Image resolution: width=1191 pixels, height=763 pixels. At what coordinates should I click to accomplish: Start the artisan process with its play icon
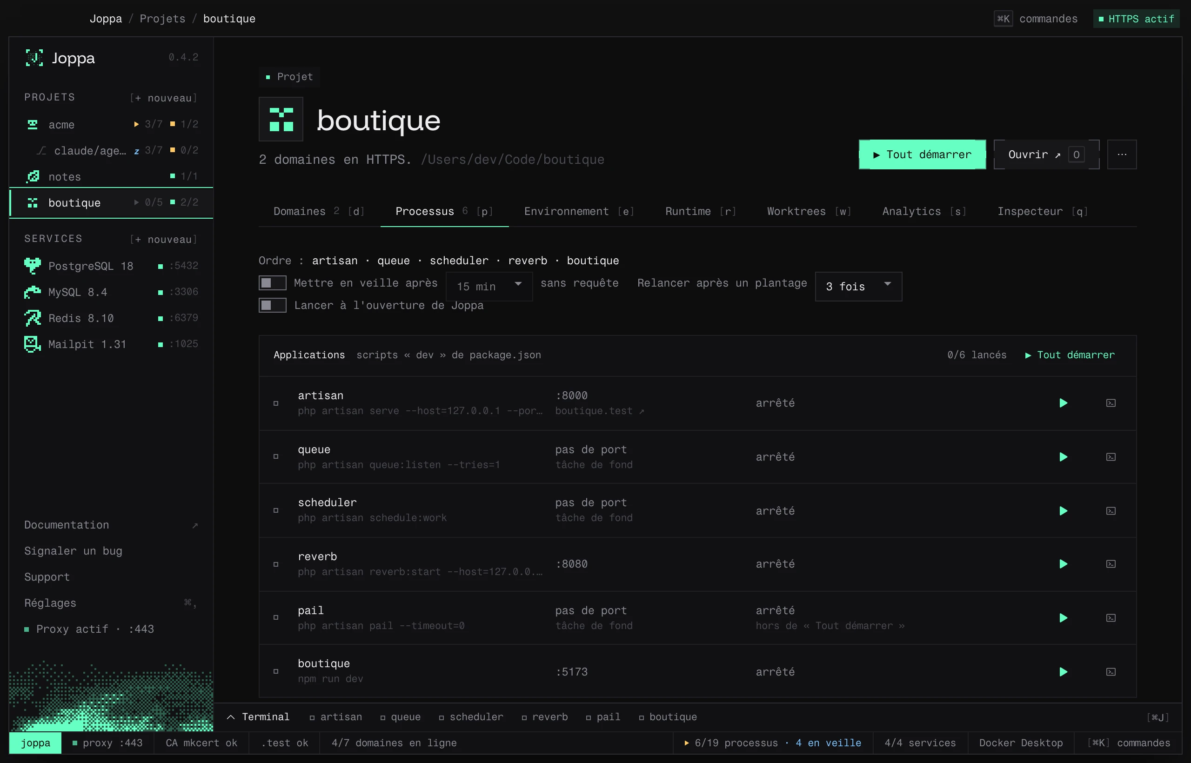1063,403
